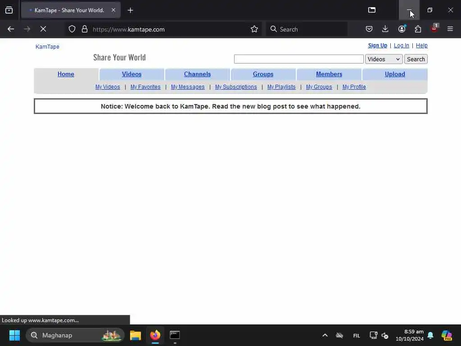Click the KamTape logo link
This screenshot has height=346, width=461.
47,46
